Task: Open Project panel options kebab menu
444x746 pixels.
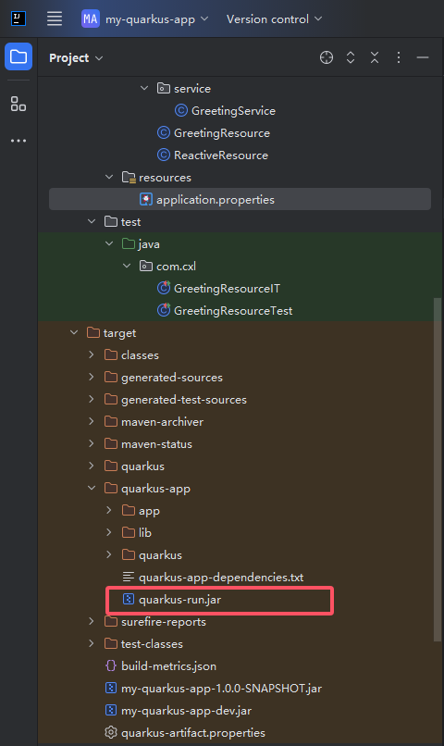Action: [399, 57]
